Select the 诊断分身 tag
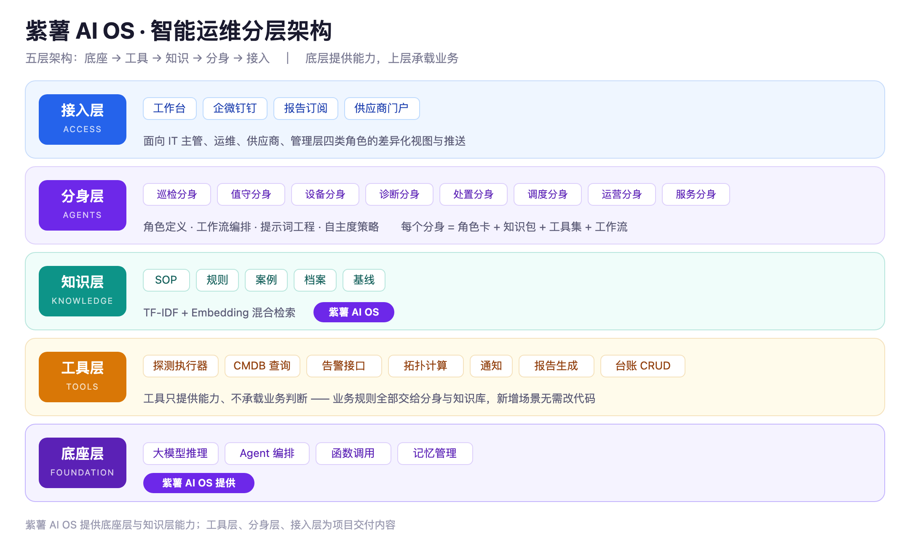The height and width of the screenshot is (547, 910). (x=399, y=194)
